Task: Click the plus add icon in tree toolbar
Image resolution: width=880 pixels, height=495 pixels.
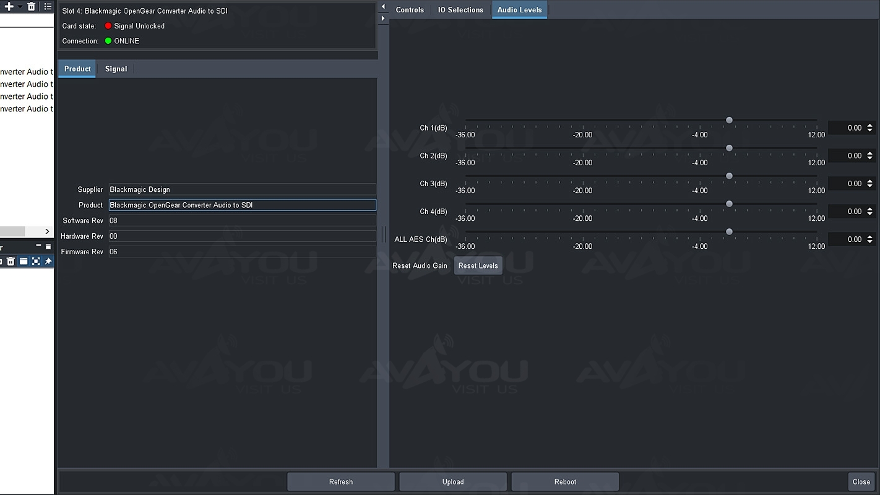Action: coord(9,6)
